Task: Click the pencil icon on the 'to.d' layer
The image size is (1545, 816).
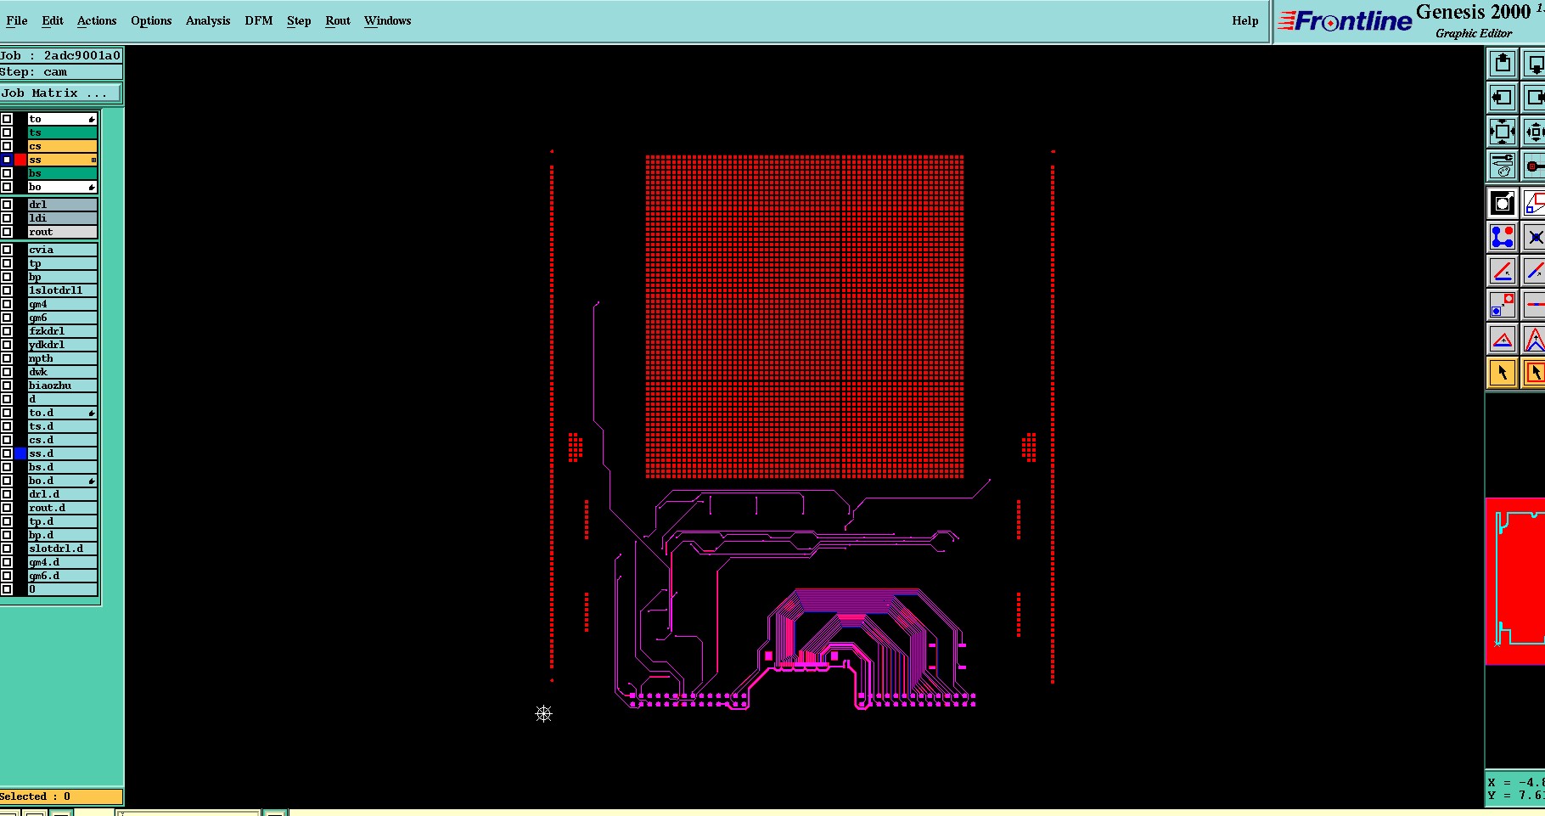Action: [x=92, y=413]
